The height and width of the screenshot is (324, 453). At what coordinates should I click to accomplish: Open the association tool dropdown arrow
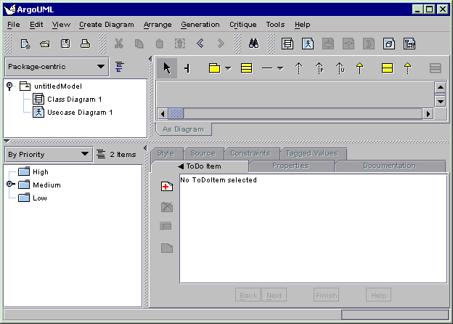coord(280,68)
